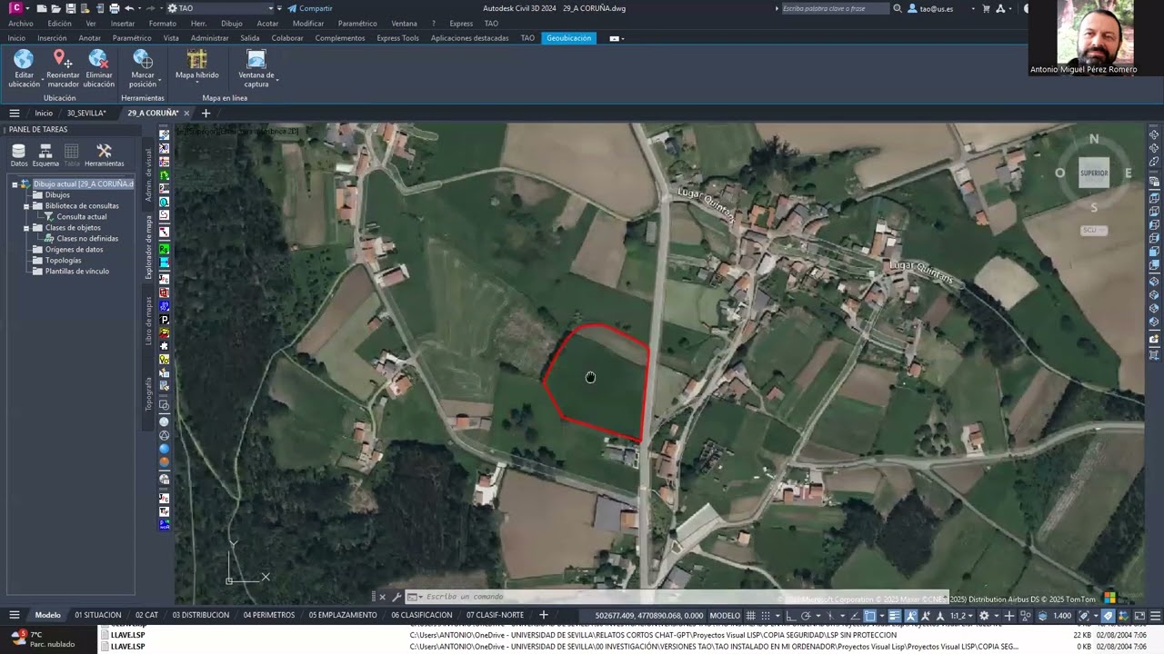Viewport: 1164px width, 654px height.
Task: Collapse Dibujo actual tree node
Action: click(15, 184)
